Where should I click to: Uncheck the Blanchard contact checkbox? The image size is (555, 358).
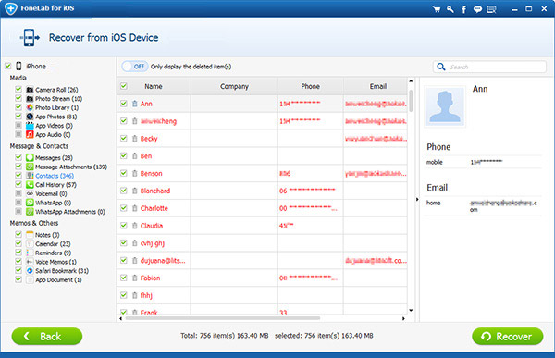(124, 191)
